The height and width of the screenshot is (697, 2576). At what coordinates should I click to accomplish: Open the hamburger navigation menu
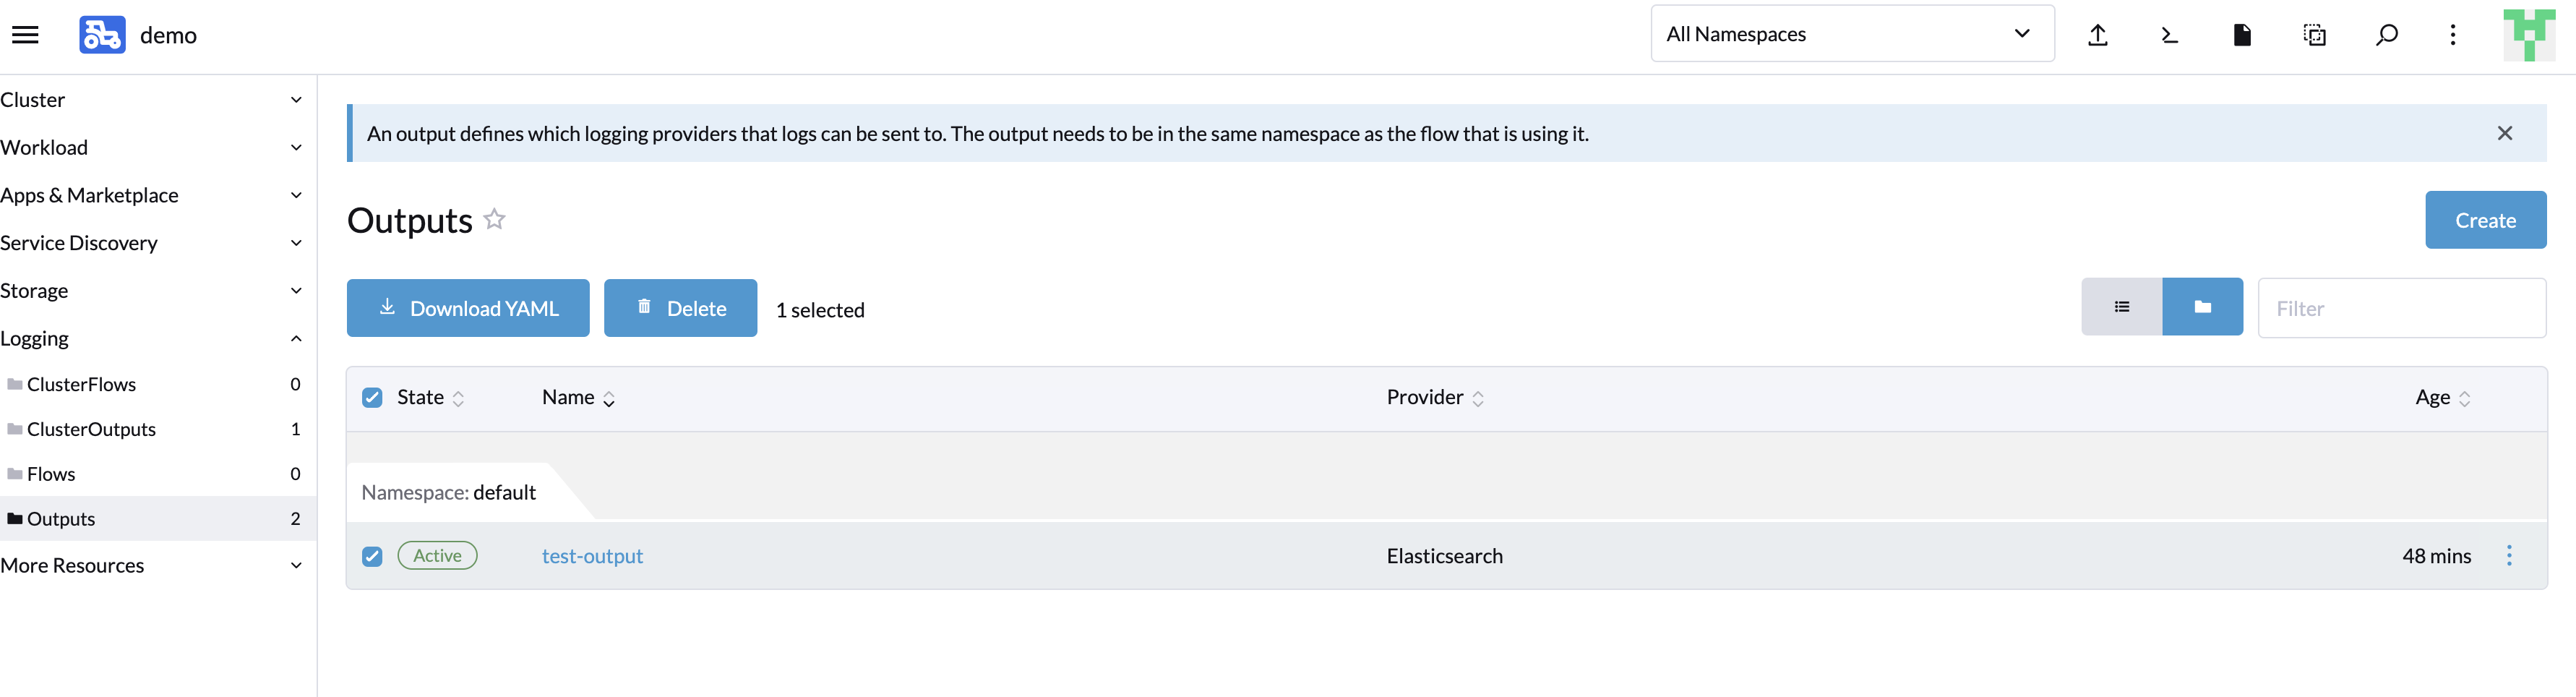(25, 33)
